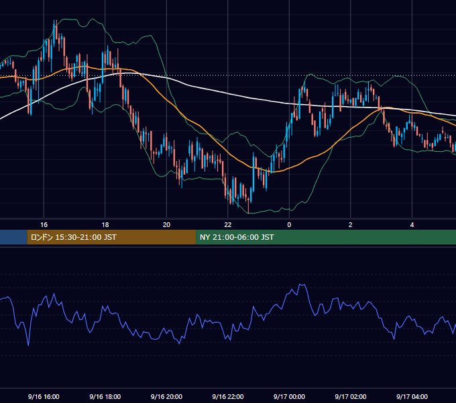Viewport: 456px width, 403px height.
Task: Click the 18 hour label on price chart
Action: (105, 225)
